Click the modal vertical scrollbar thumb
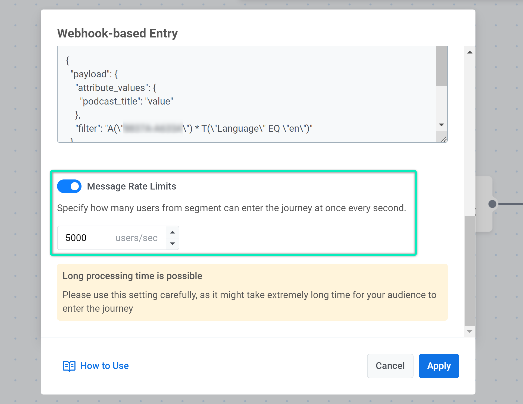This screenshot has height=404, width=523. click(x=469, y=270)
